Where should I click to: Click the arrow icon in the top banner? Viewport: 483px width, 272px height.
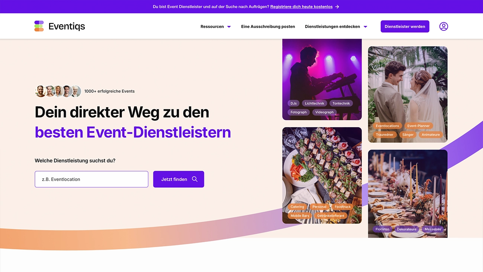point(337,6)
